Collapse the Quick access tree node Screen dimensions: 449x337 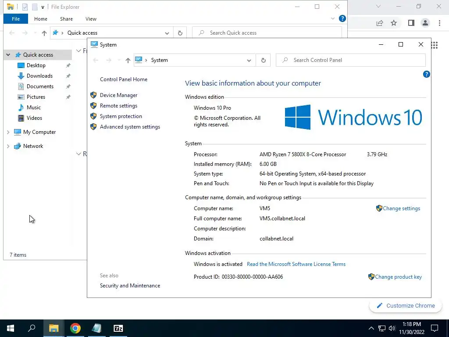[8, 55]
